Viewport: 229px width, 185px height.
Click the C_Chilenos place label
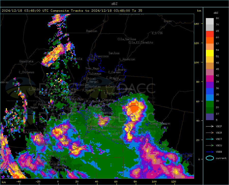tap(26, 72)
